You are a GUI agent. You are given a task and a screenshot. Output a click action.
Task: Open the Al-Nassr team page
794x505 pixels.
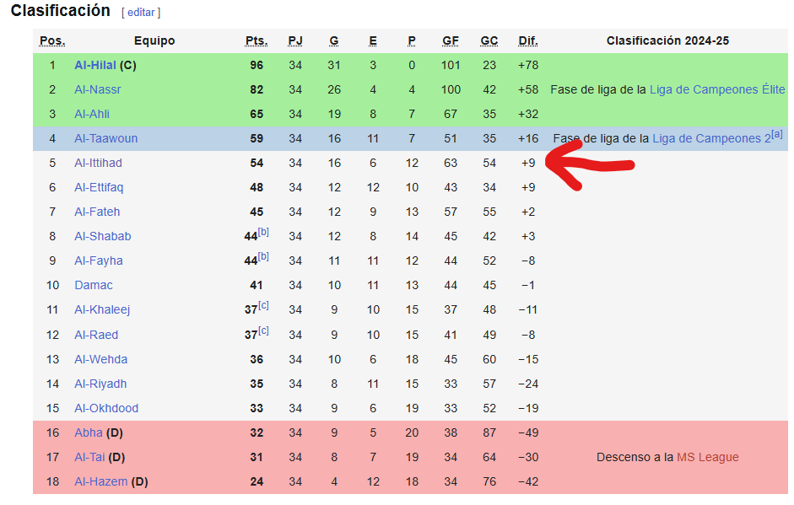98,89
